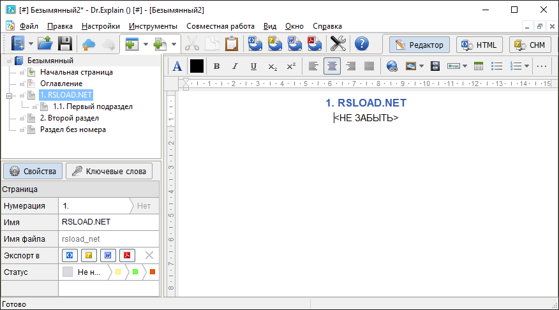Set status to yellow square
559x310 pixels.
pos(118,272)
